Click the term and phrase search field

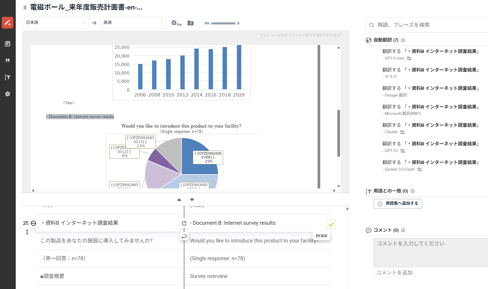click(x=428, y=25)
